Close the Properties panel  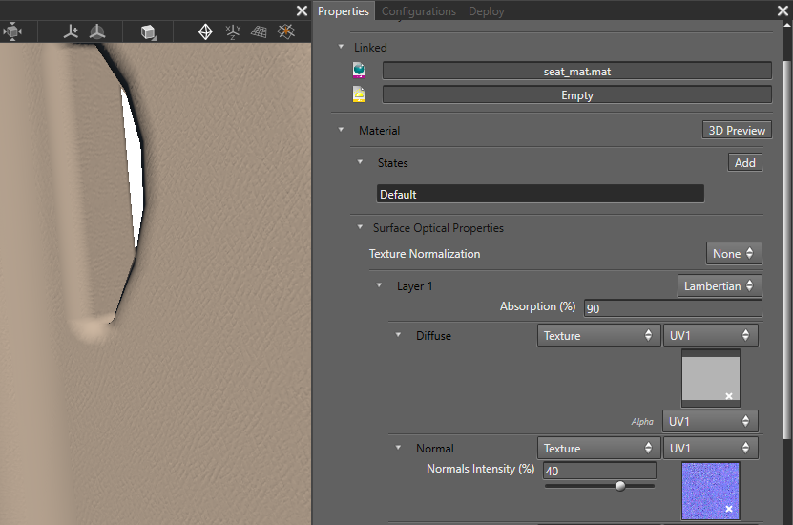click(x=783, y=10)
